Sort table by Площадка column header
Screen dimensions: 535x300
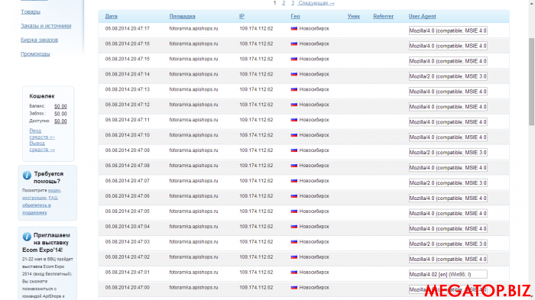coord(182,16)
